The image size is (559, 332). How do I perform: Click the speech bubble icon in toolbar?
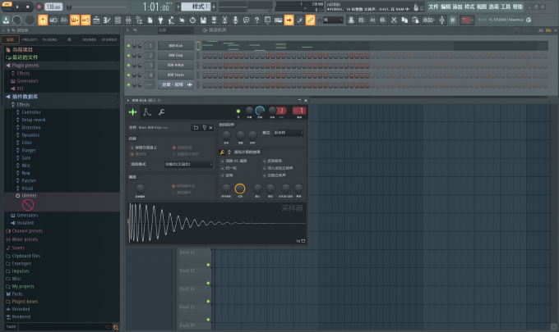coord(246,20)
